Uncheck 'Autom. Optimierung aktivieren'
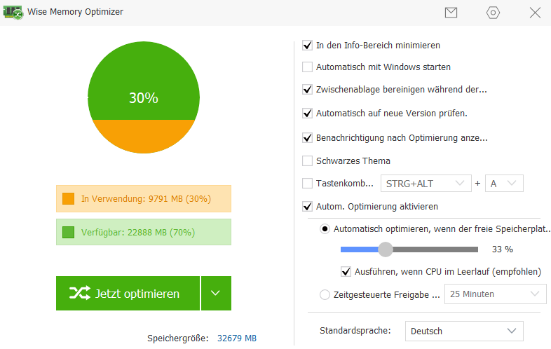The height and width of the screenshot is (349, 551). 307,207
